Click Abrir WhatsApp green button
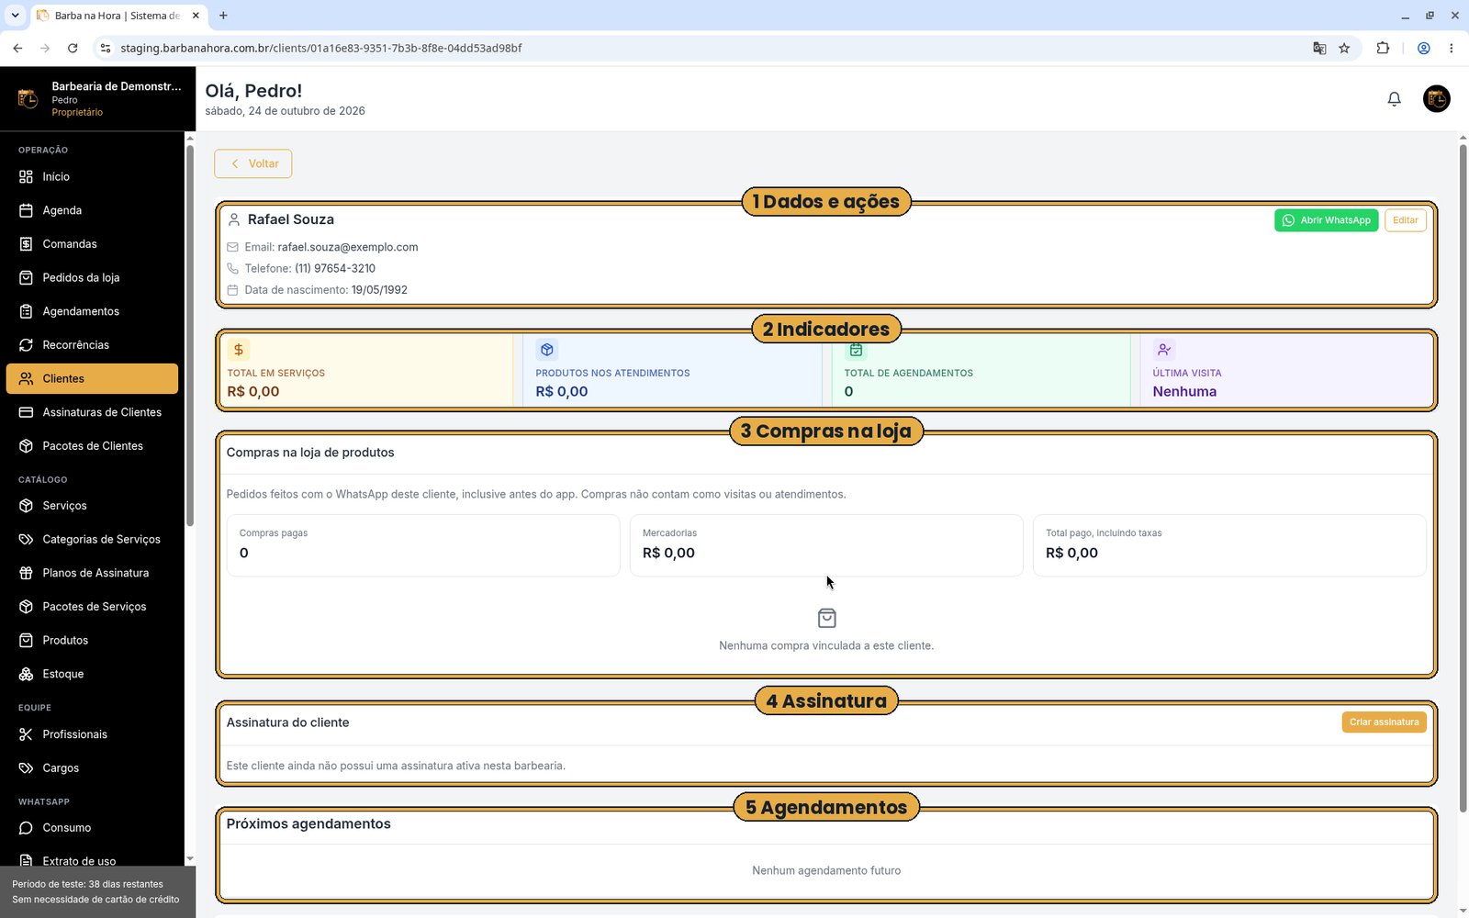The height and width of the screenshot is (918, 1469). click(1326, 220)
